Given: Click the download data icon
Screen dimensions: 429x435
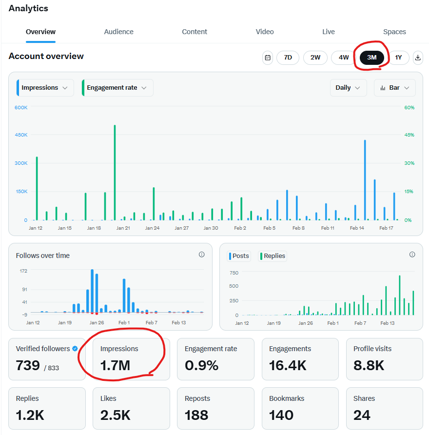Looking at the screenshot, I should (x=418, y=58).
